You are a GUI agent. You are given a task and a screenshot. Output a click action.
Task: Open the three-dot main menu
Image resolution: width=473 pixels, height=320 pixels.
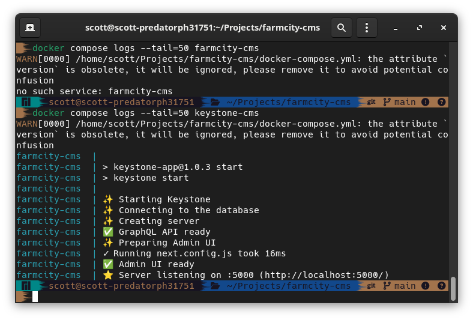(367, 28)
